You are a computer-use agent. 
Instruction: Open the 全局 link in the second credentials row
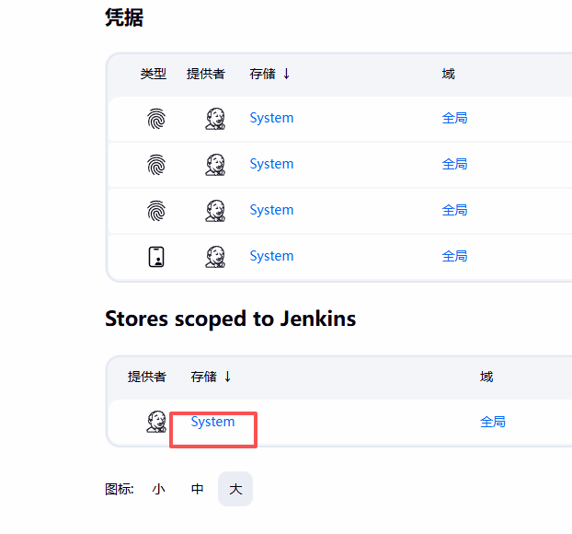click(x=454, y=164)
